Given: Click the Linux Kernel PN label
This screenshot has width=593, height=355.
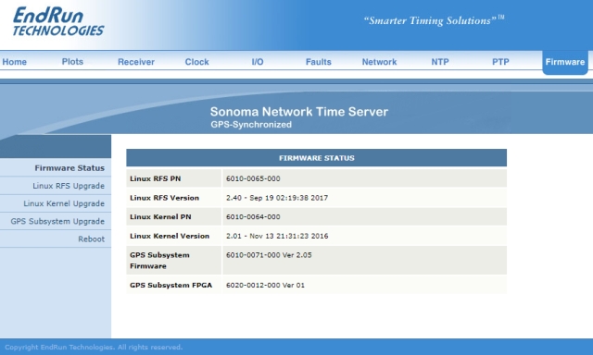Looking at the screenshot, I should click(x=160, y=217).
